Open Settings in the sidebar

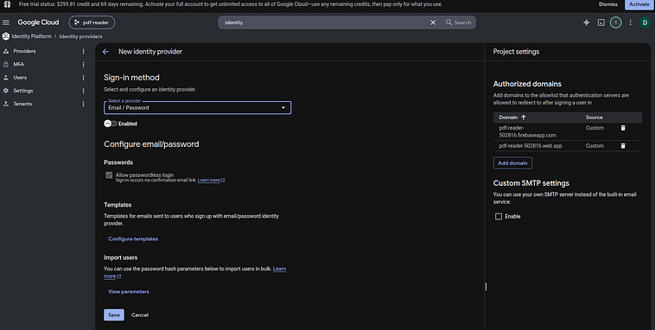(23, 91)
